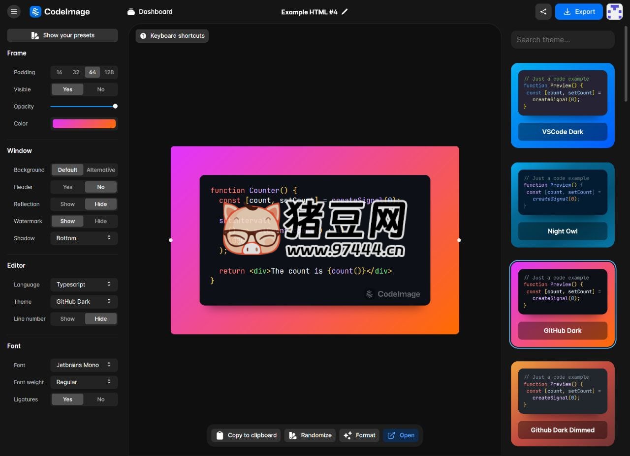Screen dimensions: 630x456
Task: Open the share options
Action: coord(543,11)
